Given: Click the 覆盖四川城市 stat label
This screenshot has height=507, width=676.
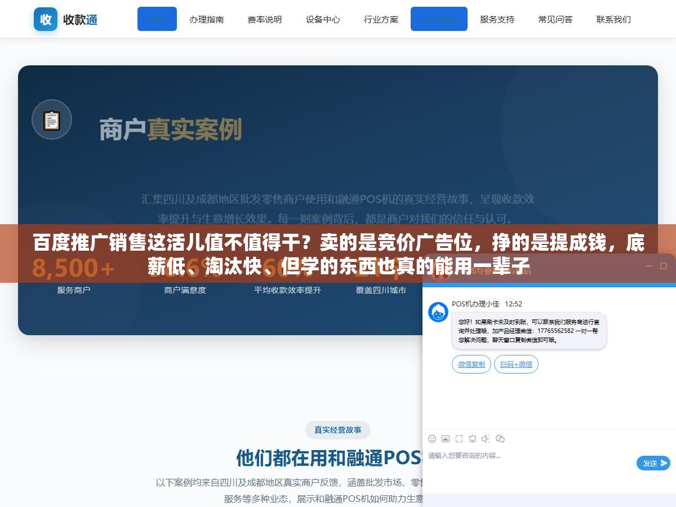Looking at the screenshot, I should coord(381,290).
